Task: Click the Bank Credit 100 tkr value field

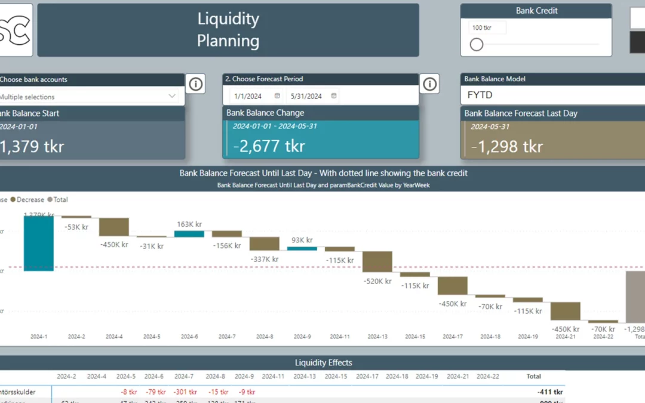Action: pos(487,28)
